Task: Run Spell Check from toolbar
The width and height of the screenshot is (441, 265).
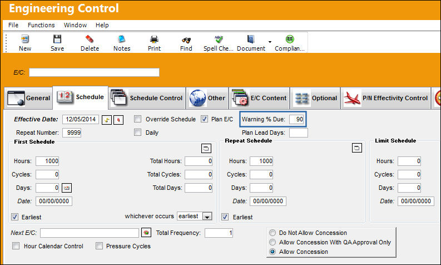Action: (219, 39)
